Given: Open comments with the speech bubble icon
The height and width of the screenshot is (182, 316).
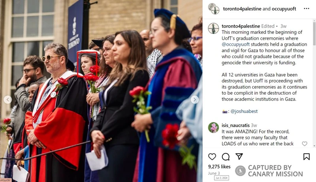Looking at the screenshot, I should (226, 157).
